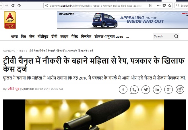
Task: Open लोकसभा चुनाव-2019 section
Action: coord(109,37)
